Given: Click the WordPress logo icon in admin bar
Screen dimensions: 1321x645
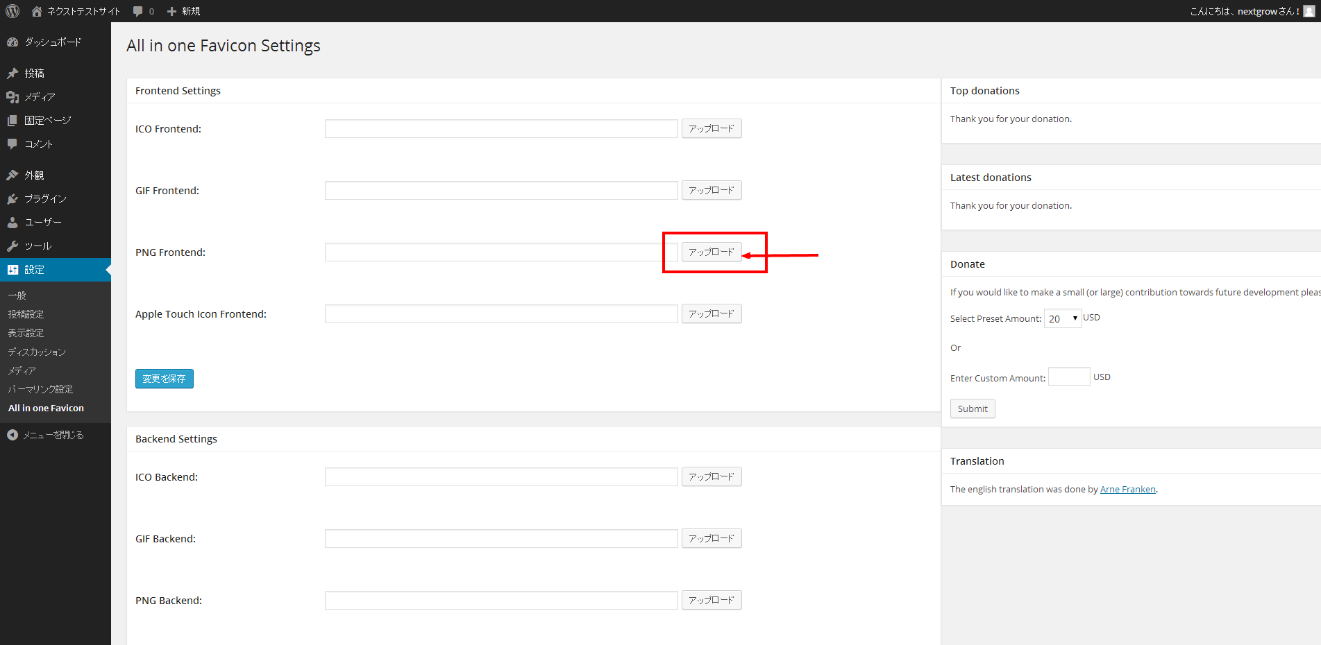Looking at the screenshot, I should point(12,11).
